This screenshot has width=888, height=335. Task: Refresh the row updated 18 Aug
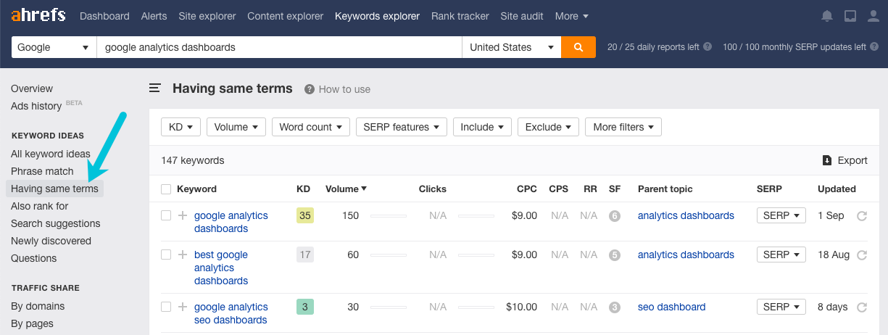point(862,255)
